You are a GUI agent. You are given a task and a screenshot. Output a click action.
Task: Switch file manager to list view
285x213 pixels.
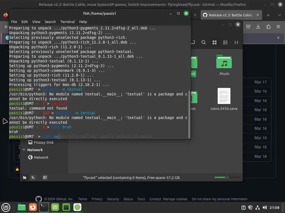tap(225, 42)
